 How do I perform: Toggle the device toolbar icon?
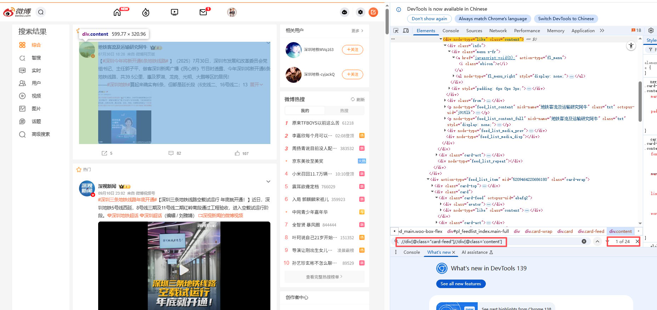tap(406, 31)
